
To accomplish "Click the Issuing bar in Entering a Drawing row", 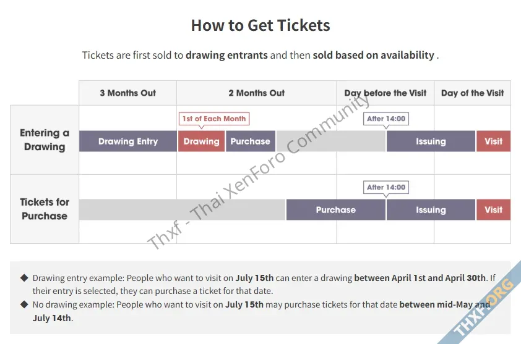I will pos(431,141).
